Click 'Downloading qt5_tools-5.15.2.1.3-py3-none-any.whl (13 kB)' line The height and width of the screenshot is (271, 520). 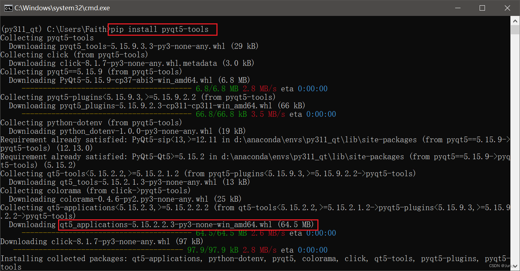pyautogui.click(x=129, y=182)
